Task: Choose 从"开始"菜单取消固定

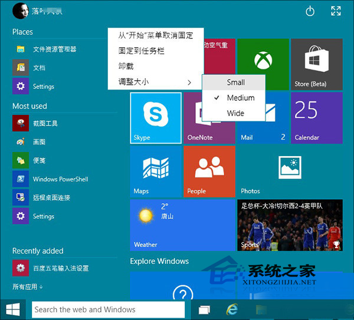Action: (x=156, y=35)
